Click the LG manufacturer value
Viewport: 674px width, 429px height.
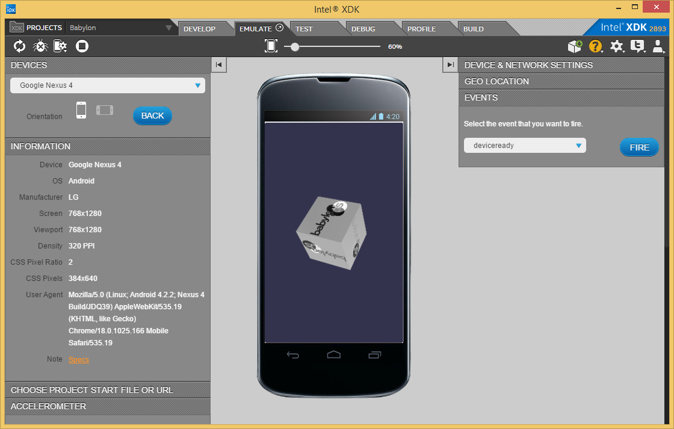[73, 197]
